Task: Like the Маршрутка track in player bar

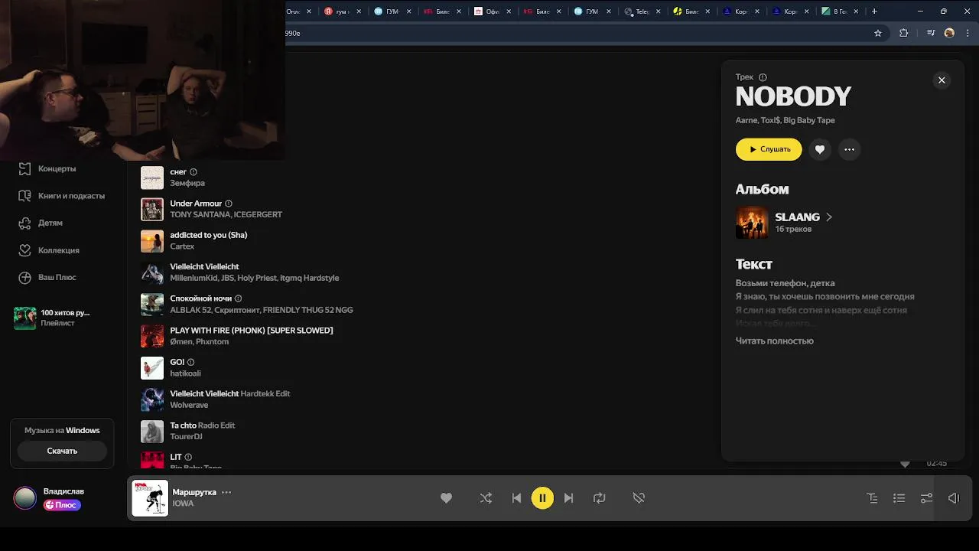Action: pos(446,498)
